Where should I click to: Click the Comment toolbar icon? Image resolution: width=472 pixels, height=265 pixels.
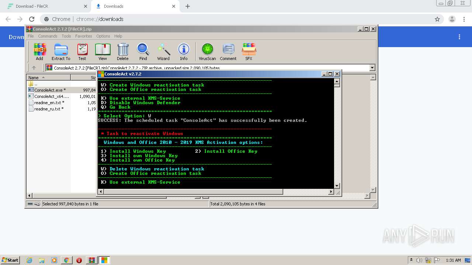[x=228, y=52]
